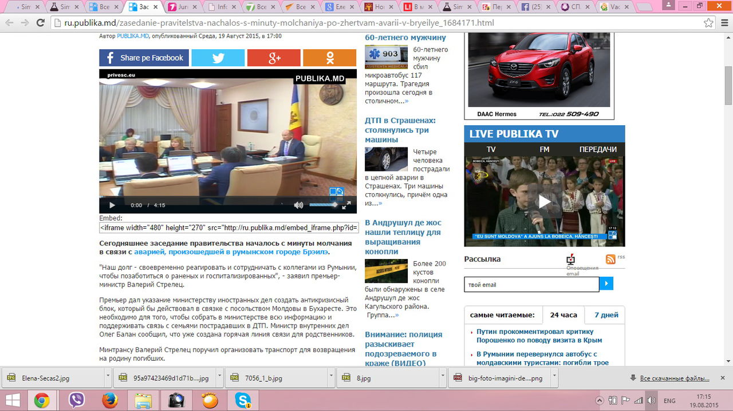Open the RSS feed icon
Screen dimensions: 733x411
[x=610, y=259]
